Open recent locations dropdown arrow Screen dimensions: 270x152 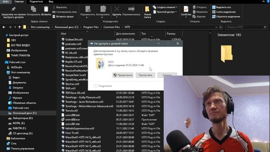coord(15,27)
